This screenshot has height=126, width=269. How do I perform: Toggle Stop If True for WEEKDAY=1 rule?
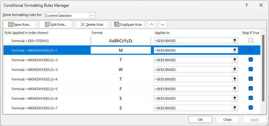pyautogui.click(x=251, y=50)
